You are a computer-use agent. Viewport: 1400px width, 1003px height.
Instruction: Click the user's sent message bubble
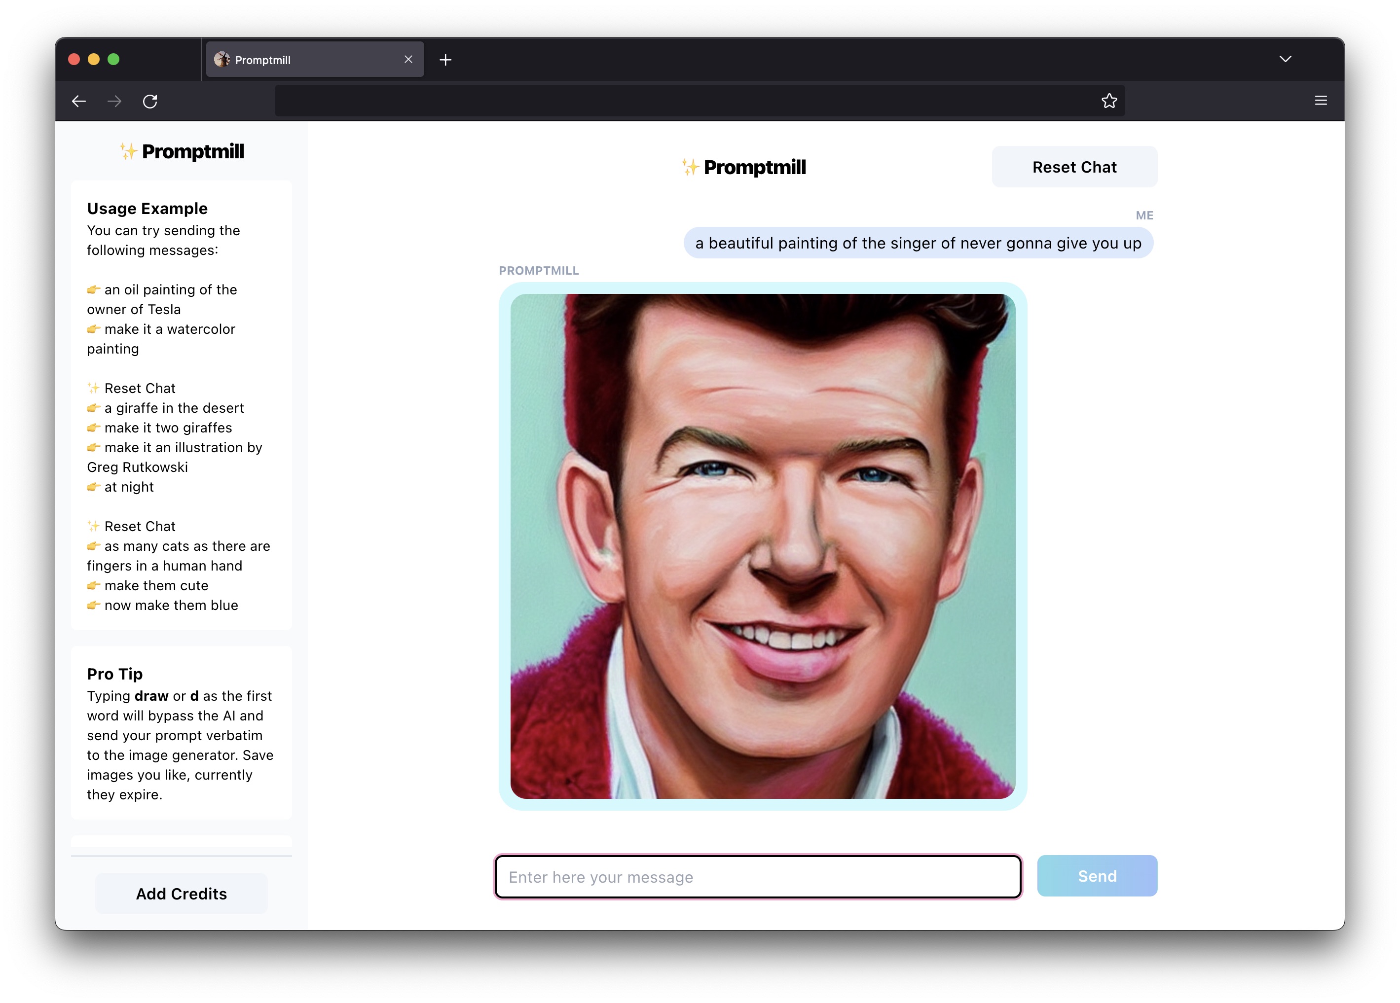(918, 243)
